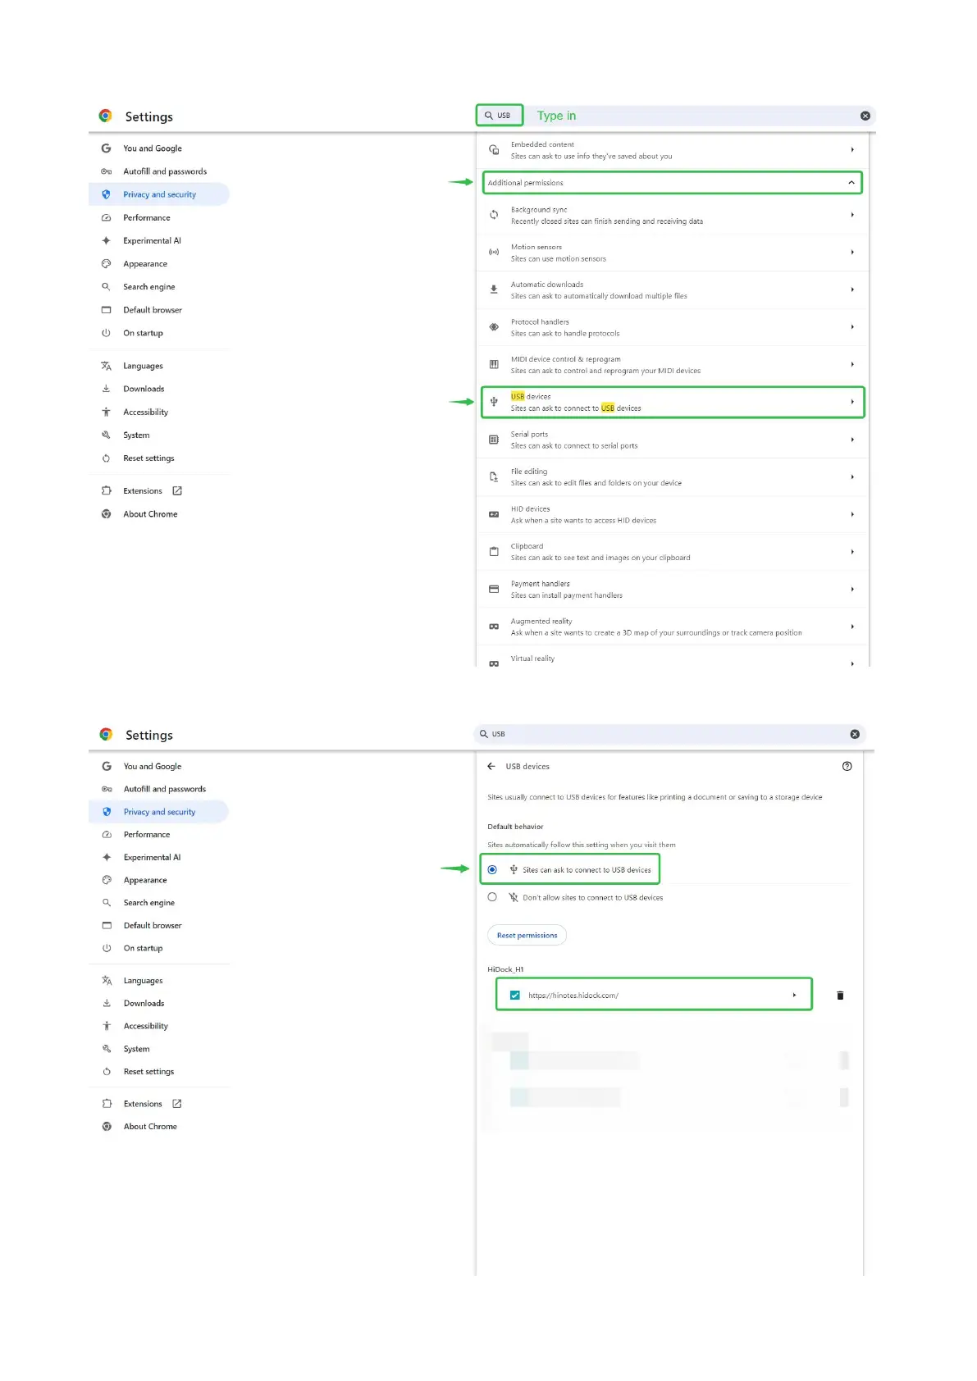Open the Serial ports row via its arrow
This screenshot has height=1381, width=977.
coord(852,440)
